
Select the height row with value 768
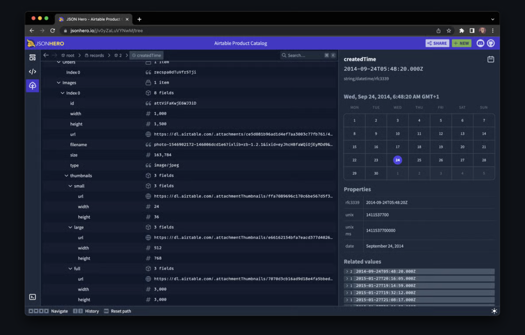point(189,258)
